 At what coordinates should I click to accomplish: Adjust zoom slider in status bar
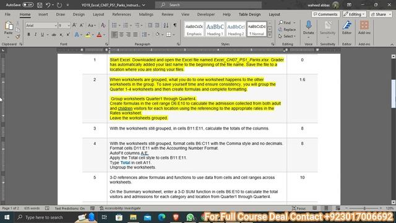pyautogui.click(x=364, y=208)
